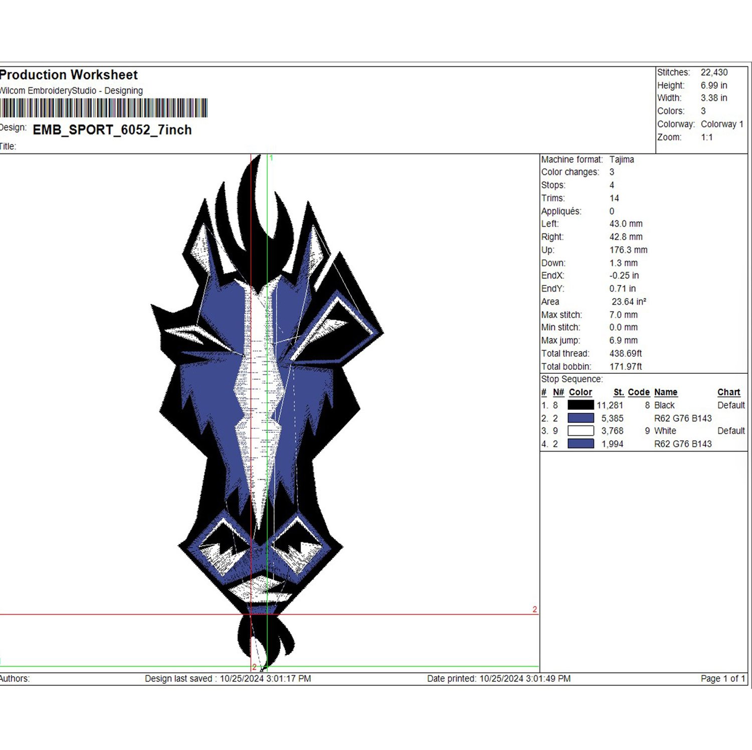Click the trims value 14
Image resolution: width=752 pixels, height=750 pixels.
point(614,198)
